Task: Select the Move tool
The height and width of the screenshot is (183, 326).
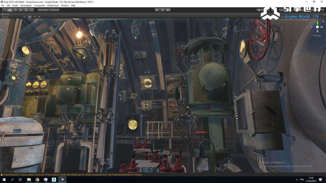Action: coord(10,10)
